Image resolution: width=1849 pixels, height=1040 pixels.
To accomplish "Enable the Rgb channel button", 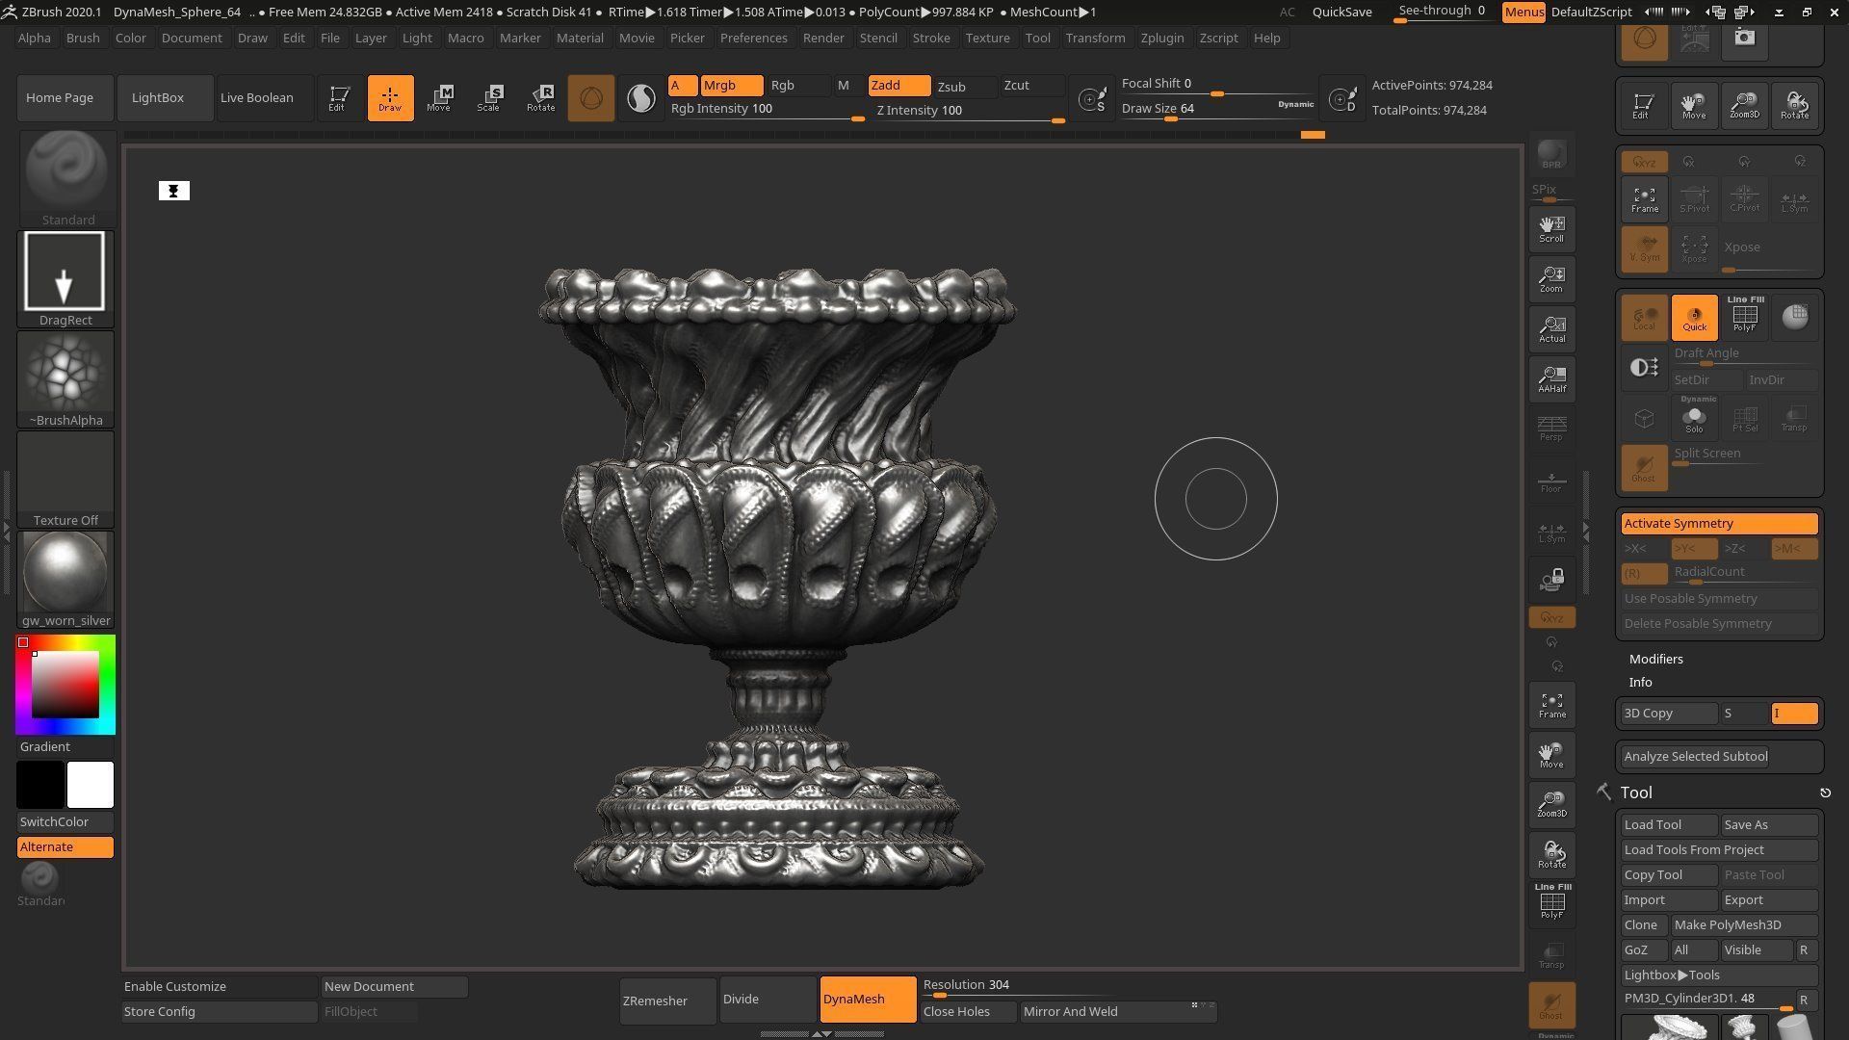I will [x=799, y=86].
